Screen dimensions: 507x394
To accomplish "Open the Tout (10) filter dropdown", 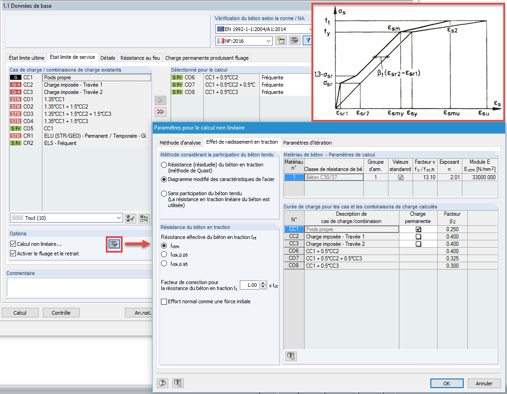I will coord(119,218).
